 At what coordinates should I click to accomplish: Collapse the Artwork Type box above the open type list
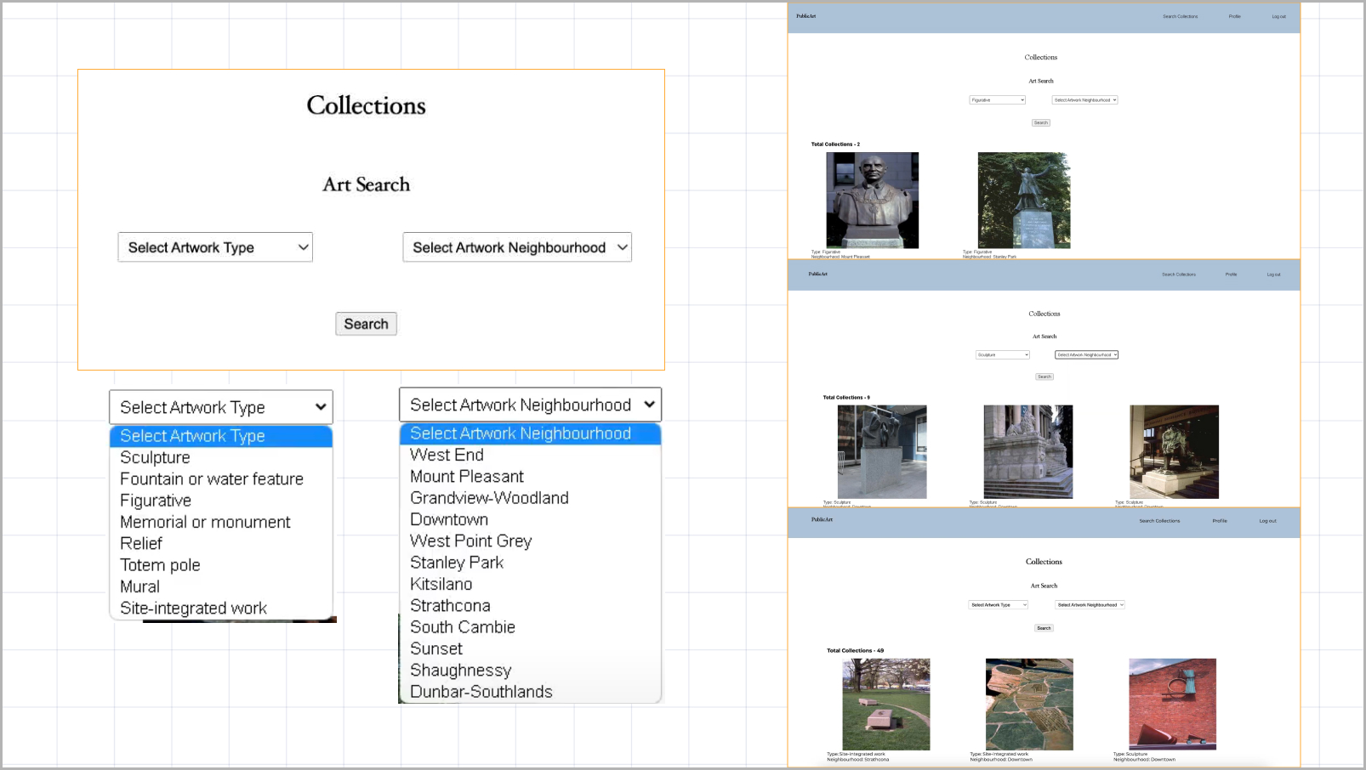(x=221, y=407)
